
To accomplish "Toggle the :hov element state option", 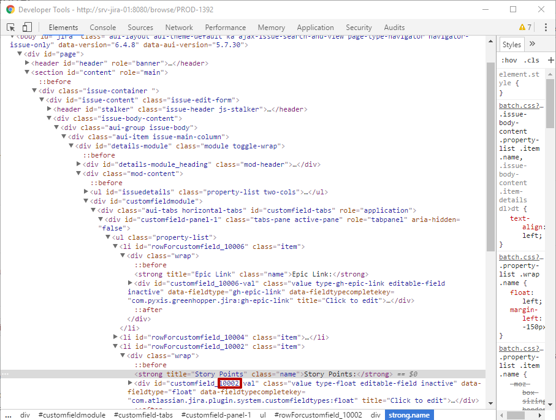I will point(509,60).
